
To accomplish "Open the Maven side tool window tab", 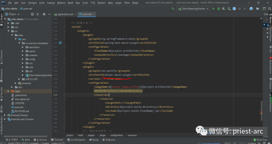I will click(x=270, y=18).
